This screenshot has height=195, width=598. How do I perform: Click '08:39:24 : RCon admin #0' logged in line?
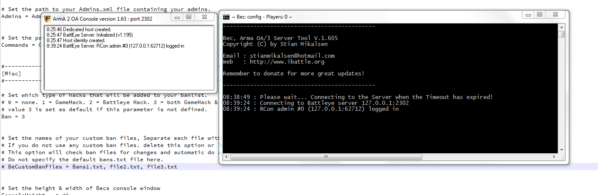click(311, 109)
